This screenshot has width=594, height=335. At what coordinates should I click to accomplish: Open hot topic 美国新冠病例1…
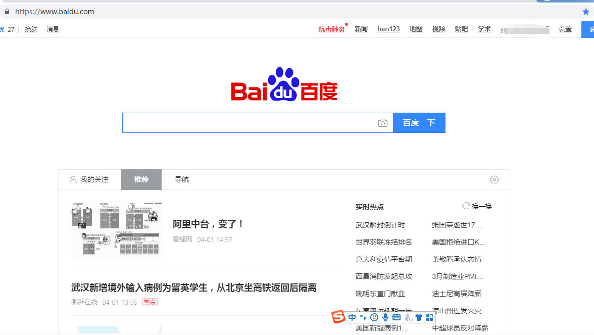pyautogui.click(x=382, y=328)
